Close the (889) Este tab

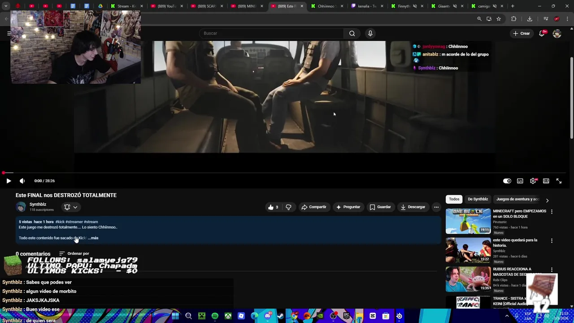tap(302, 6)
